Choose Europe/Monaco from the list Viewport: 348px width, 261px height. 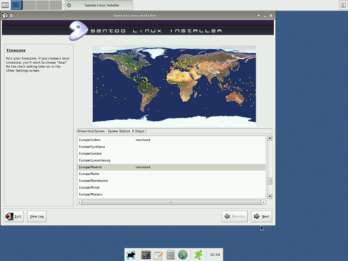point(171,194)
